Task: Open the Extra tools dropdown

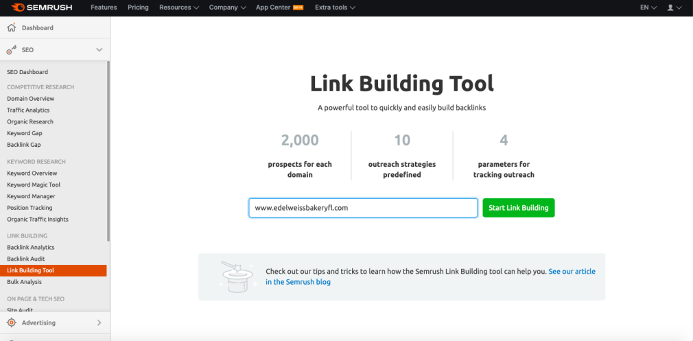Action: (335, 8)
